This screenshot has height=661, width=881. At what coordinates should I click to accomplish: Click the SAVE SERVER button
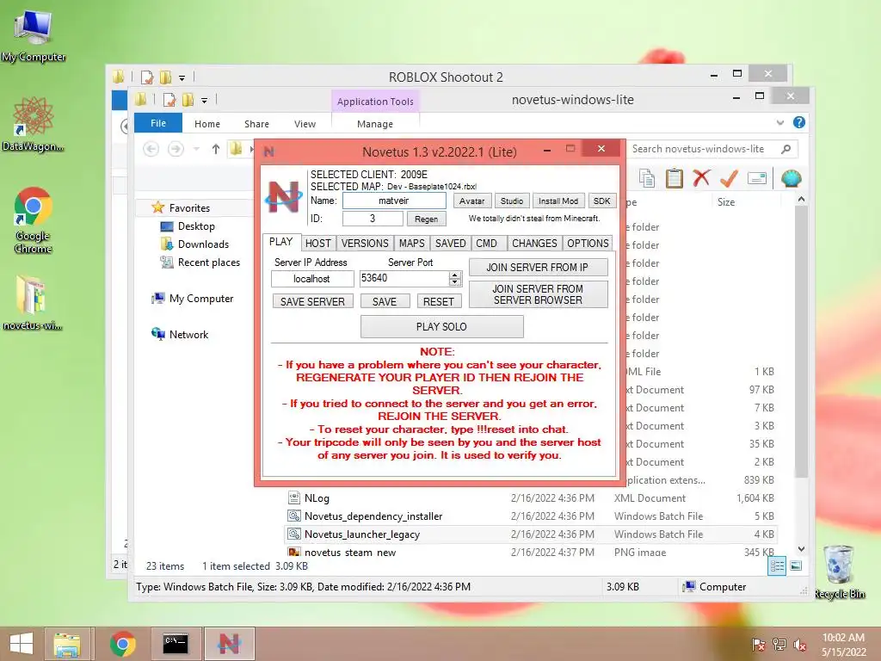[312, 302]
